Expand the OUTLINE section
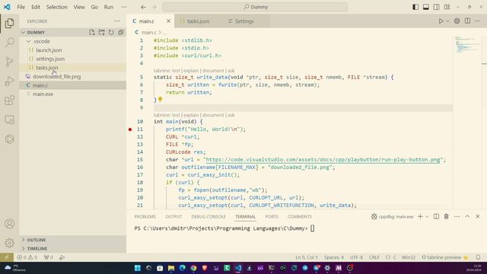The height and width of the screenshot is (274, 487). tap(36, 240)
